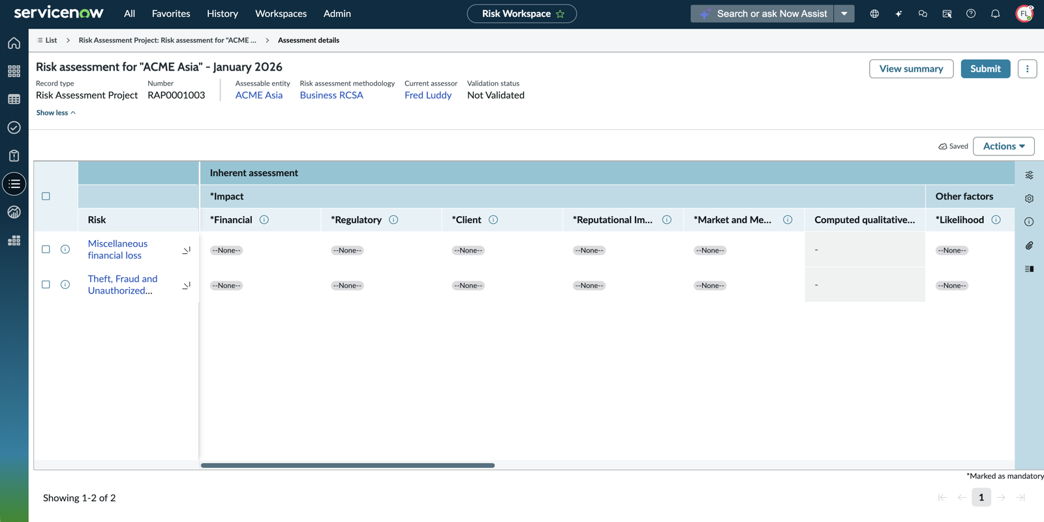Image resolution: width=1044 pixels, height=522 pixels.
Task: Open the notifications bell
Action: tap(995, 14)
